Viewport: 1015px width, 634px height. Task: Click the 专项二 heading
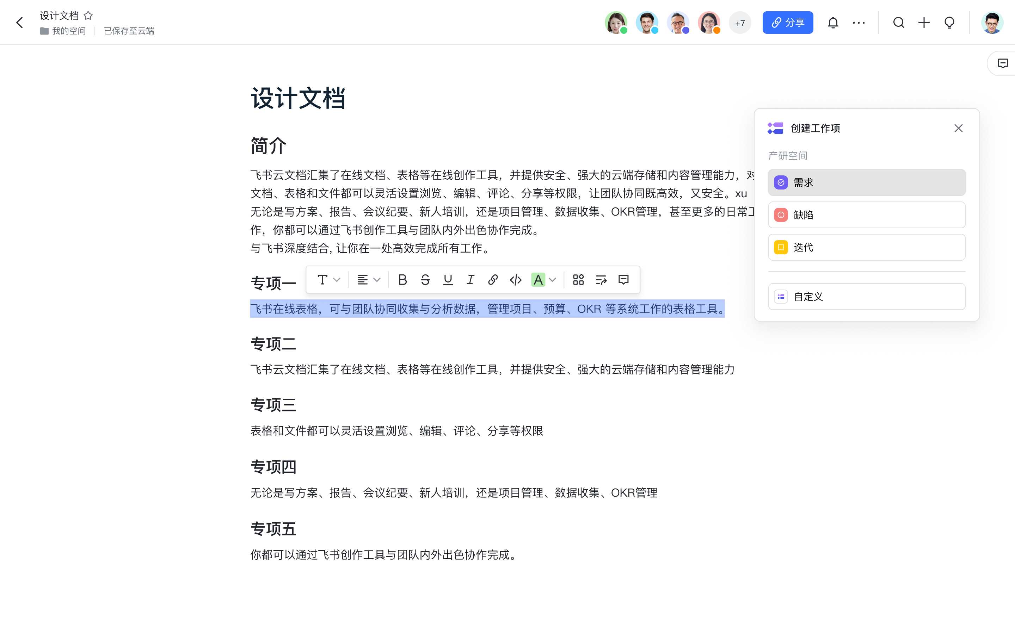[273, 344]
